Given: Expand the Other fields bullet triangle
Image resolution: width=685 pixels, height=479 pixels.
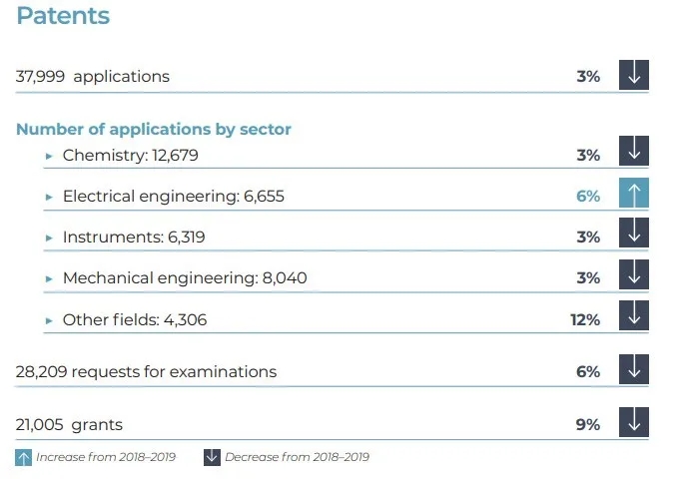Looking at the screenshot, I should pos(49,320).
